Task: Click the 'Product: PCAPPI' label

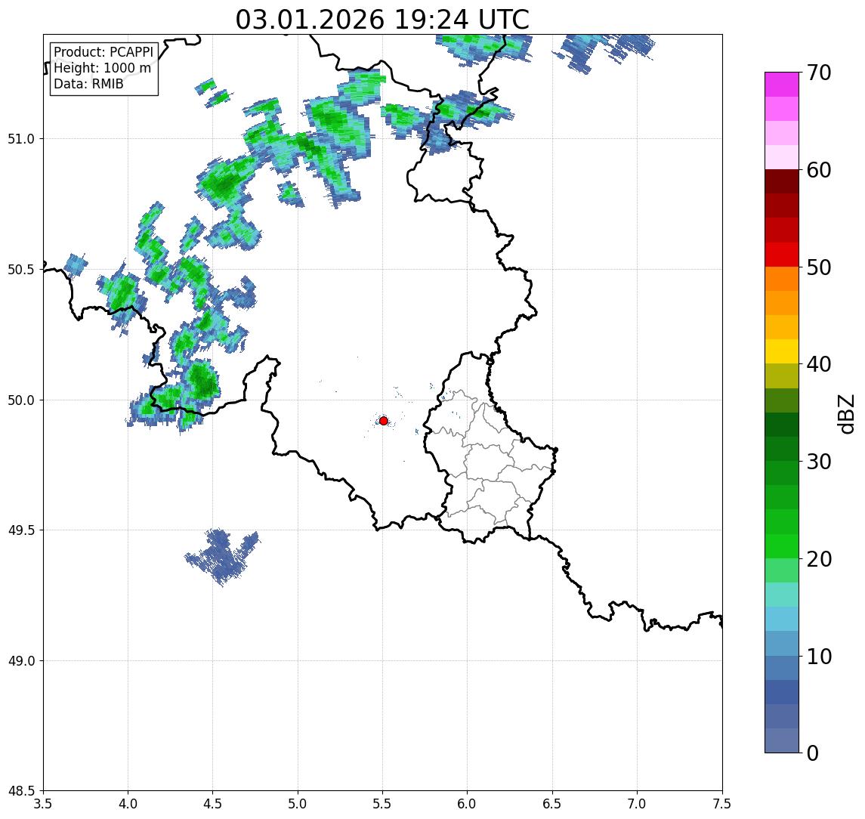Action: tap(103, 52)
